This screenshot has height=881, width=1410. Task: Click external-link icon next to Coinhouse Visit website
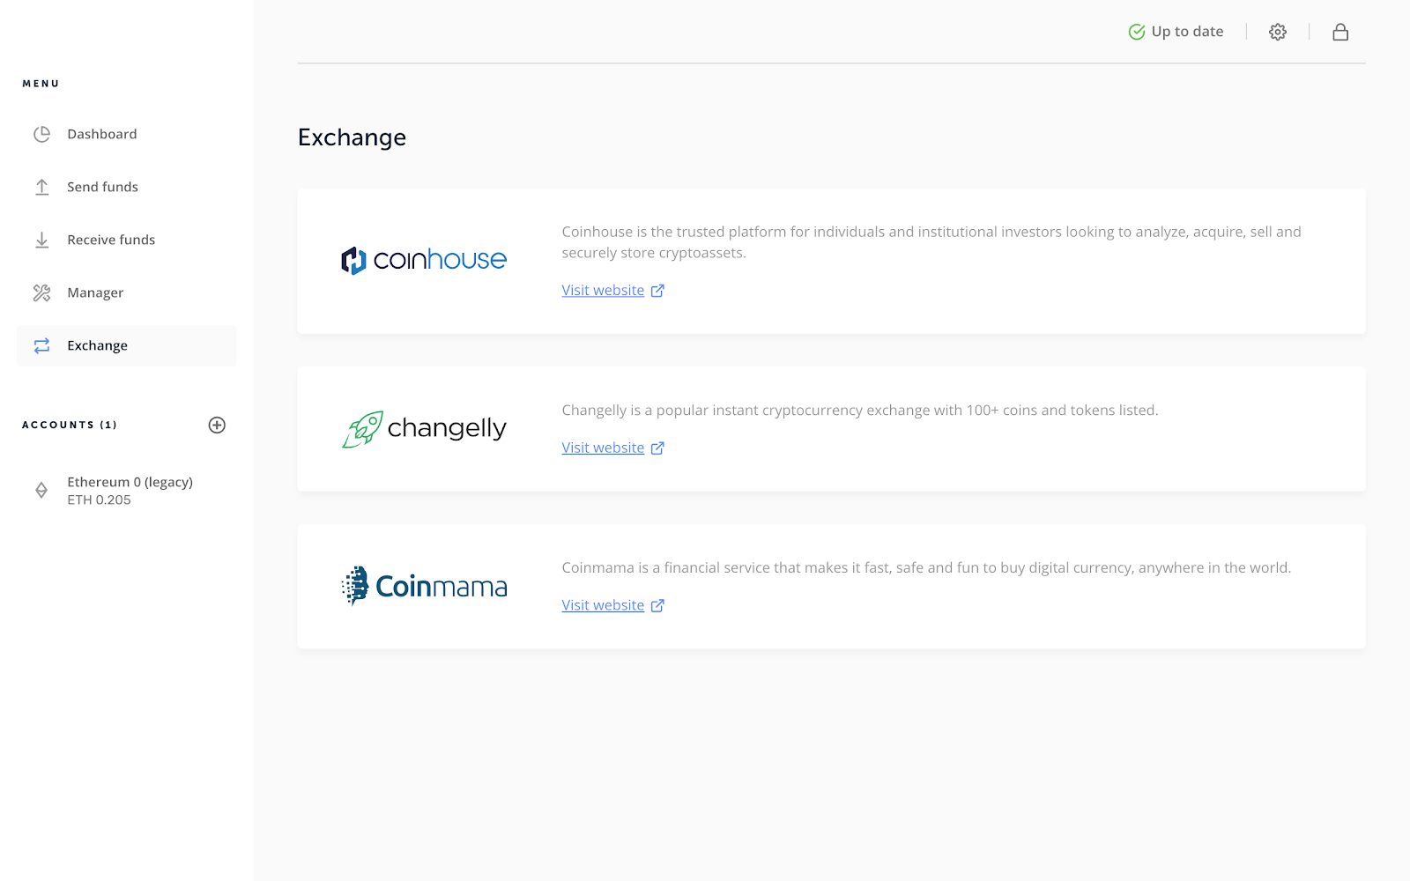(657, 290)
